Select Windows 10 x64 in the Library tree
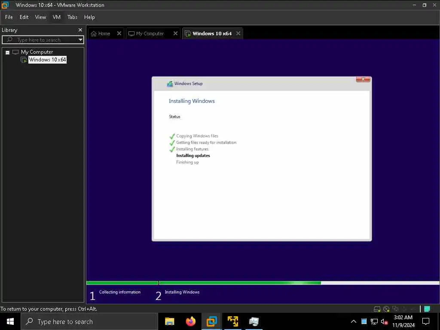The width and height of the screenshot is (440, 330). coord(47,59)
